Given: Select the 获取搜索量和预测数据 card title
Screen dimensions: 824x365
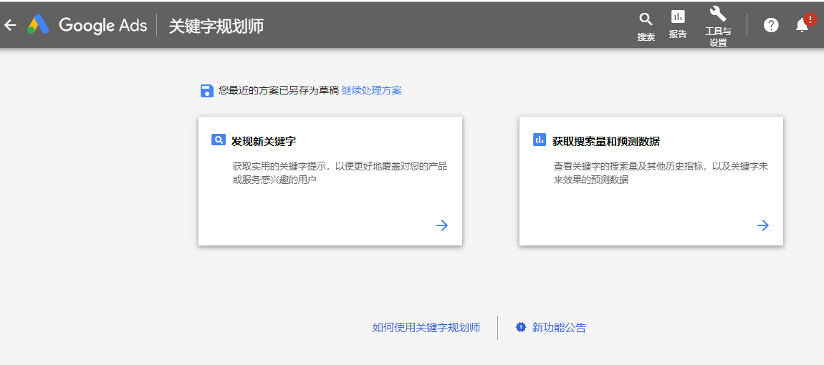Looking at the screenshot, I should [606, 141].
